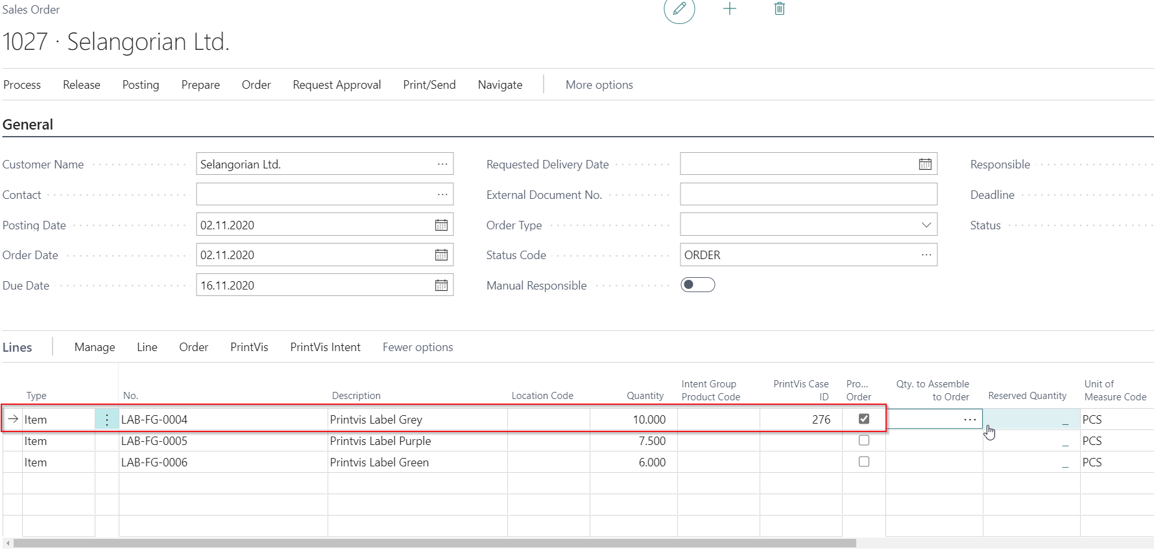Image resolution: width=1154 pixels, height=559 pixels.
Task: Click the Contact input field
Action: 324,194
